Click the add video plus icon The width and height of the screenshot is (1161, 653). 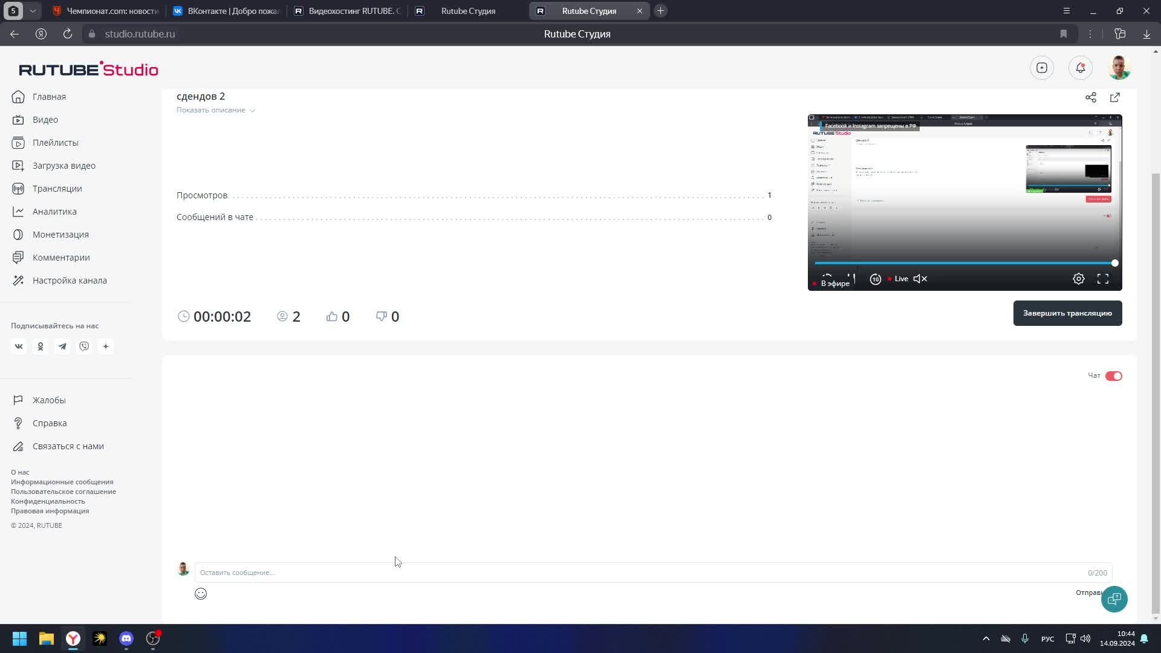[x=1041, y=68]
